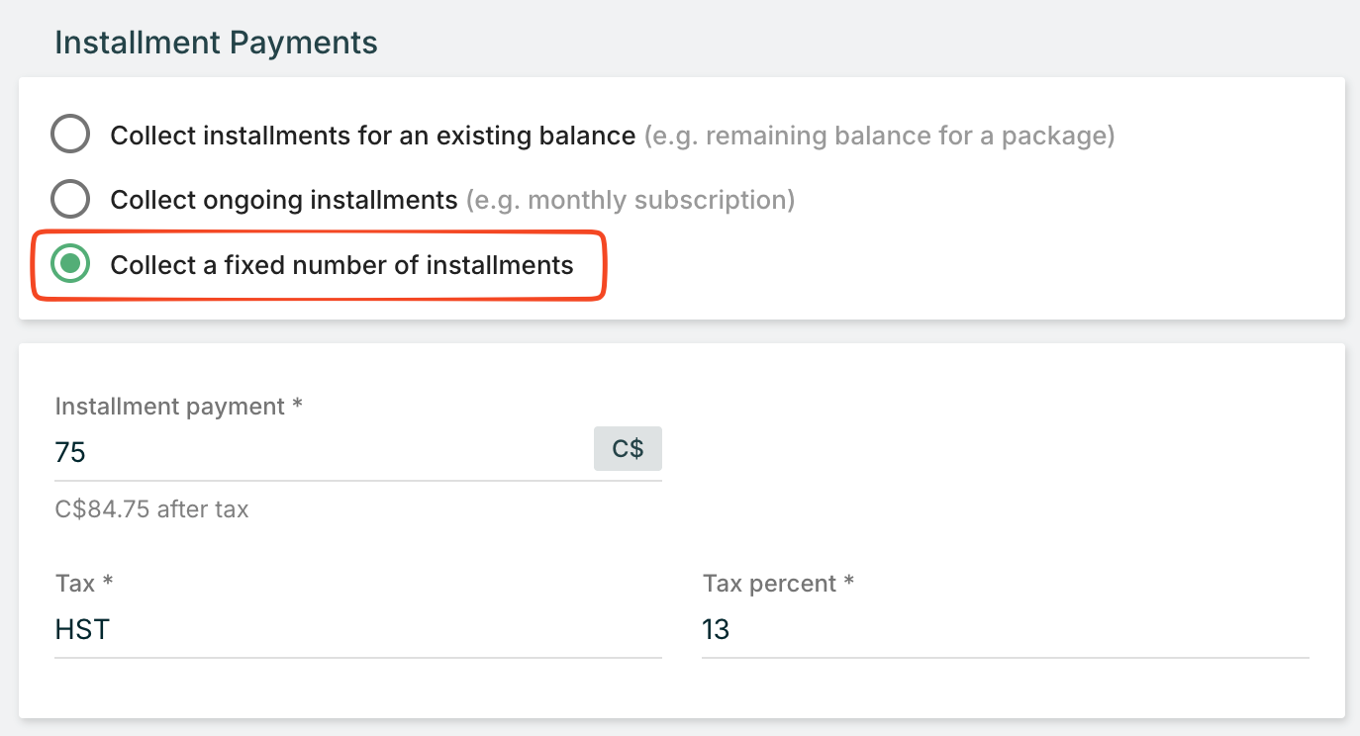This screenshot has height=736, width=1360.
Task: Click the green dot inside the selected radio
Action: (x=70, y=264)
